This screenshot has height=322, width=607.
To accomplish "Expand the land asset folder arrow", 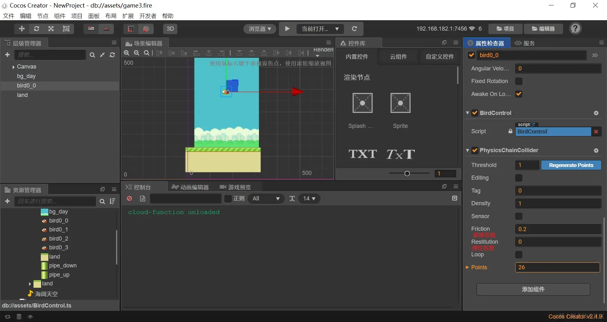I will (x=30, y=284).
